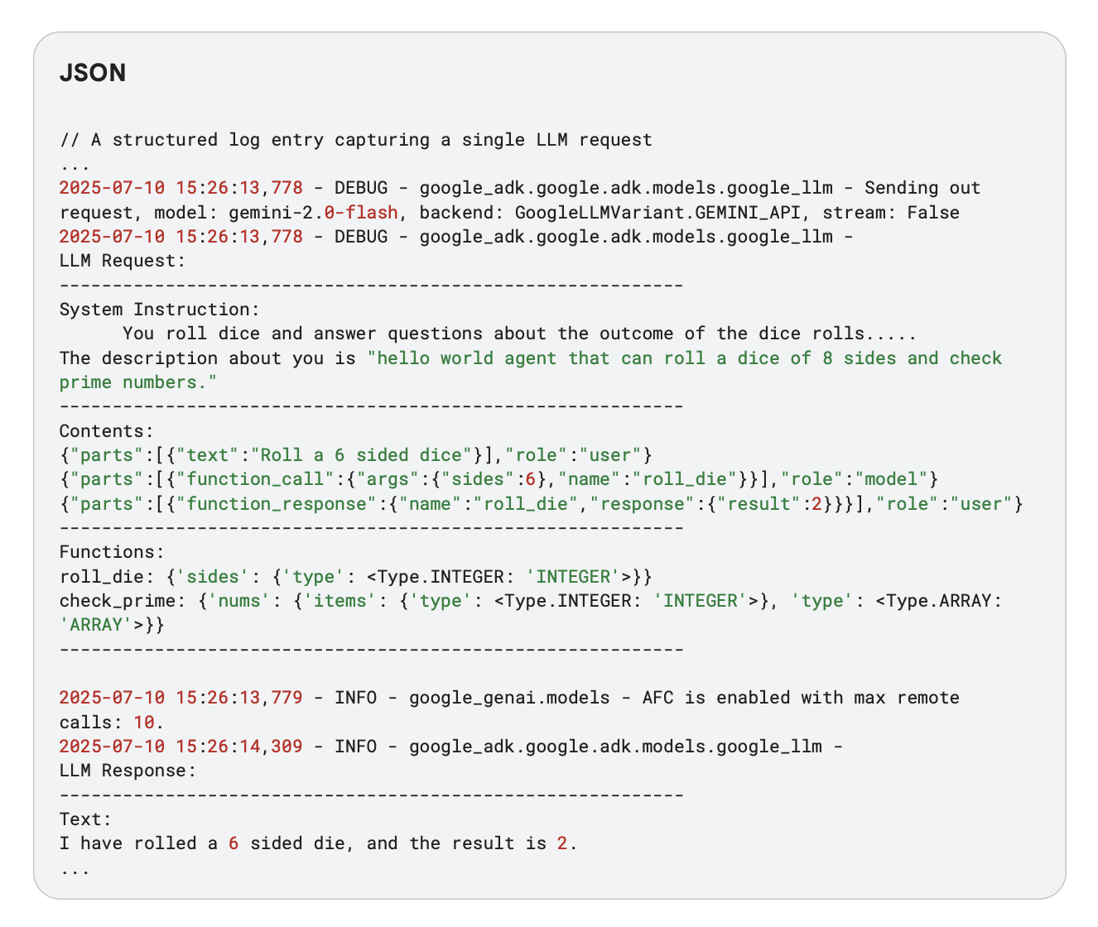This screenshot has height=927, width=1098.
Task: Click the green "hello world agent" description string
Action: coord(685,358)
